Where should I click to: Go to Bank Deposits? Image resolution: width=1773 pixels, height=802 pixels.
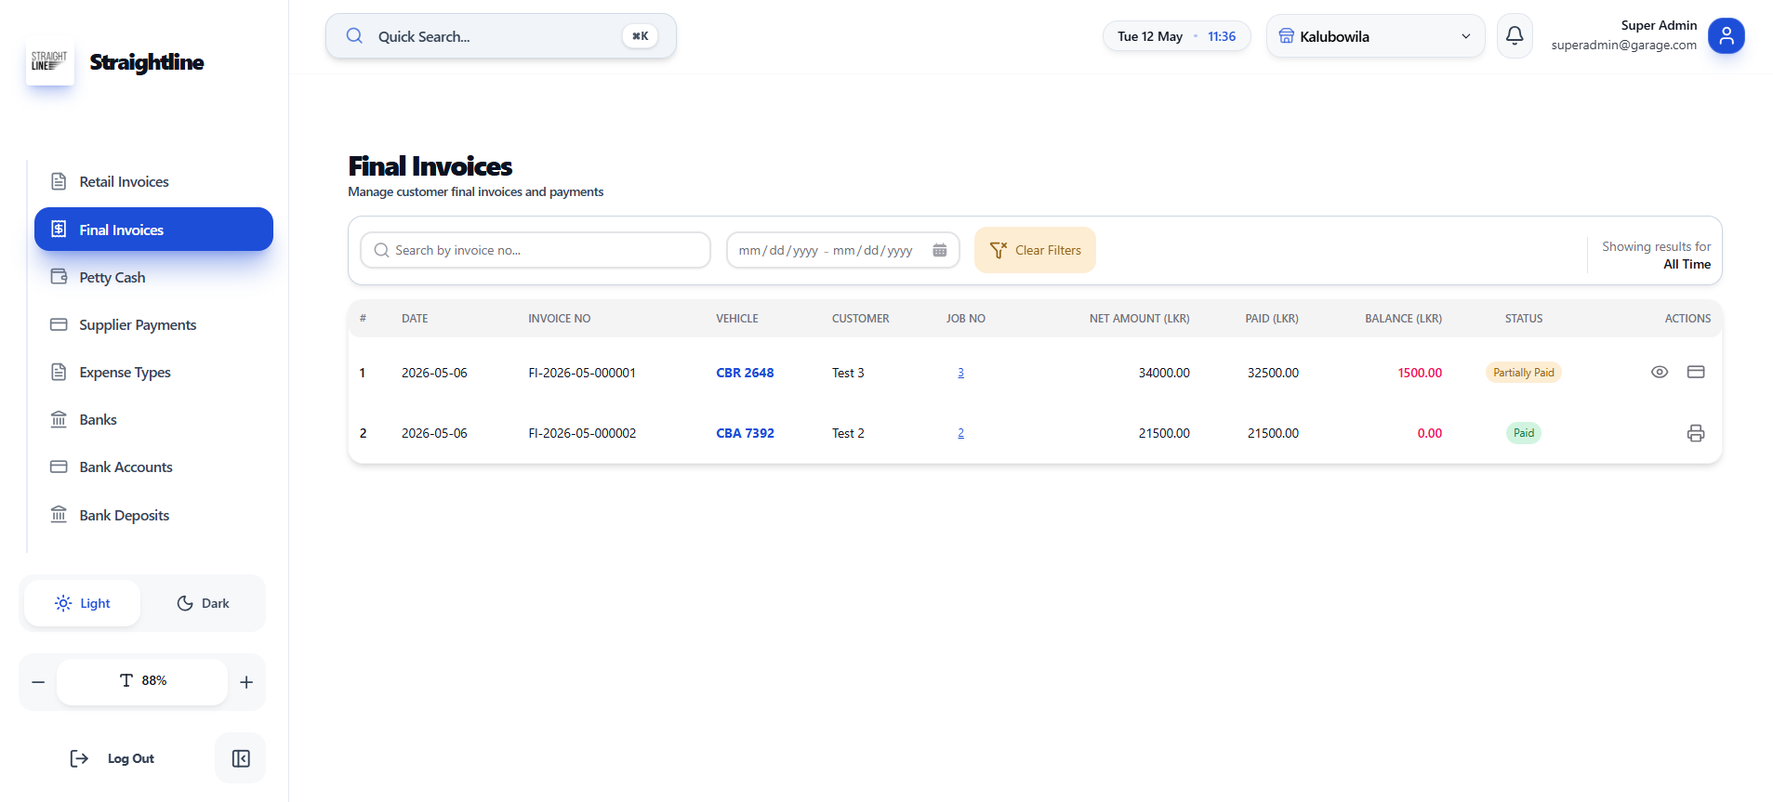coord(153,515)
